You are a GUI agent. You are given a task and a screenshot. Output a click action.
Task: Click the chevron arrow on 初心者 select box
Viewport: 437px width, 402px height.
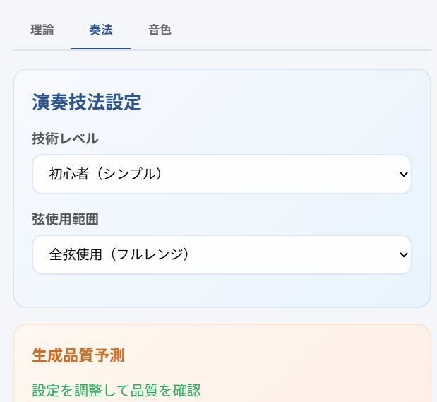coord(404,174)
